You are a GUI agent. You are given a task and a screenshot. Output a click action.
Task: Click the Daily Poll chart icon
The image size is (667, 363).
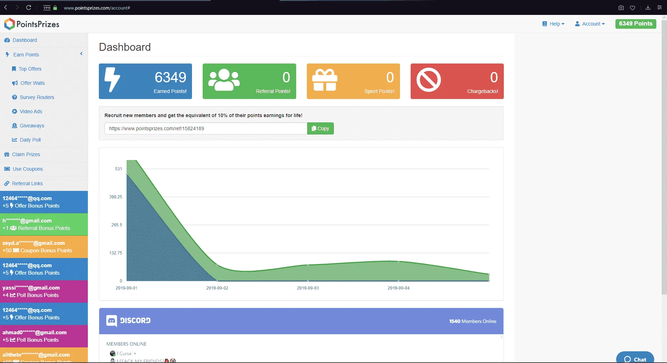[15, 140]
